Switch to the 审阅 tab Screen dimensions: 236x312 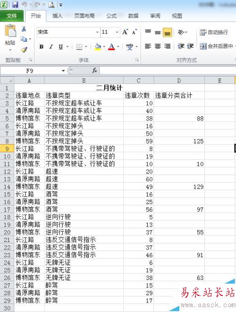pos(155,16)
